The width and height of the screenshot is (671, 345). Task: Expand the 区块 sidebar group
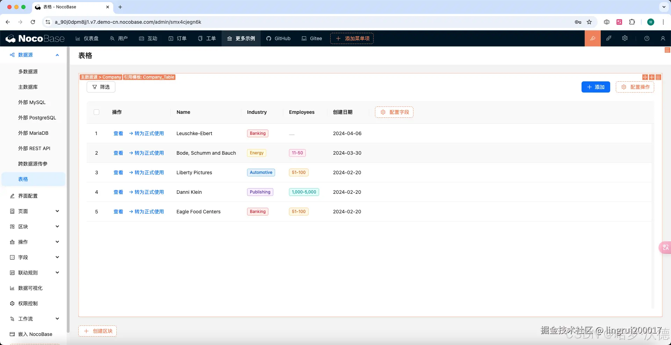pyautogui.click(x=57, y=227)
